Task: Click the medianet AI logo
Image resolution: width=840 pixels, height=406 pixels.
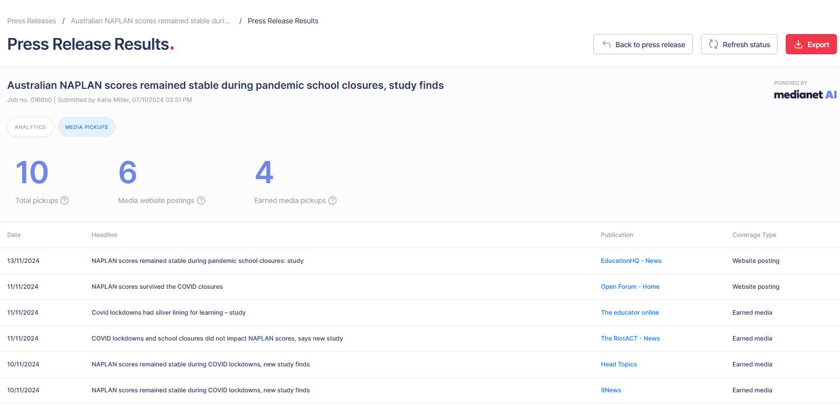Action: click(805, 94)
